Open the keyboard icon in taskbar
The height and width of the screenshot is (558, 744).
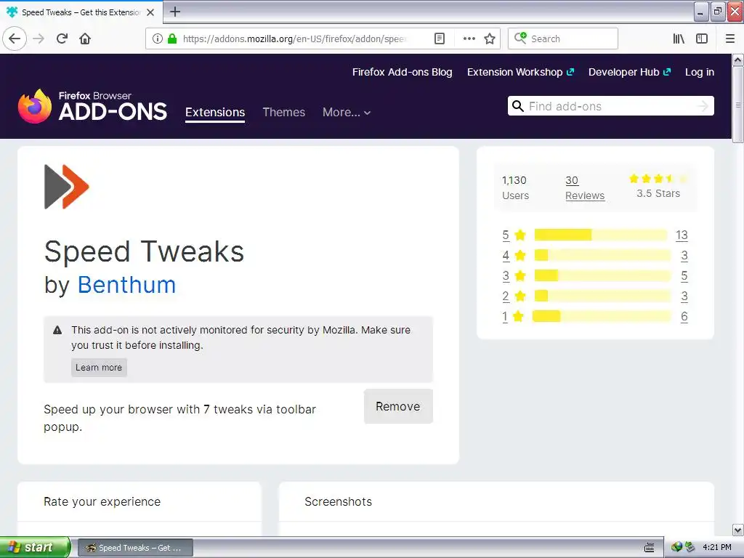pos(650,548)
